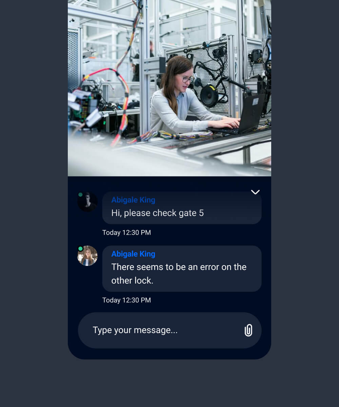Open Abigale King's name above "Hi, please check gate 5"
339x407 pixels.
(x=133, y=200)
